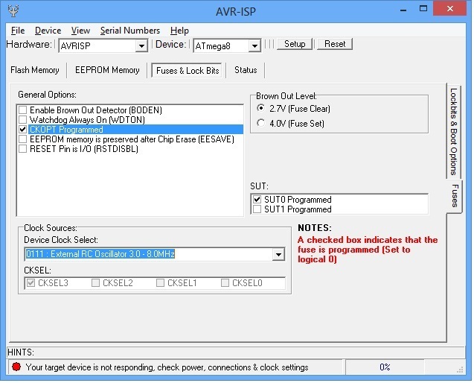Close the AVR-ISP window
Viewport: 474px width, 383px height.
pyautogui.click(x=449, y=8)
